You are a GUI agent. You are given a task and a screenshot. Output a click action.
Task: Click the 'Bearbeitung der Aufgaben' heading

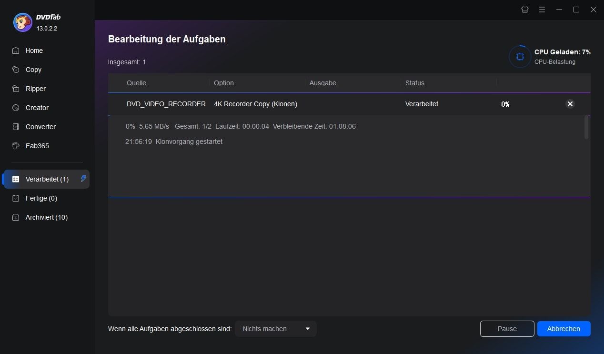pyautogui.click(x=167, y=40)
